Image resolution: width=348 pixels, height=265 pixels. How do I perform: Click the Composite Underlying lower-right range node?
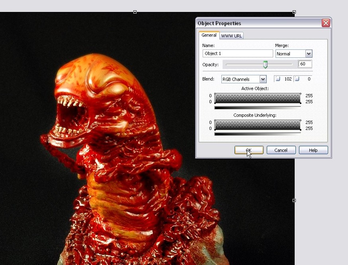click(x=301, y=130)
